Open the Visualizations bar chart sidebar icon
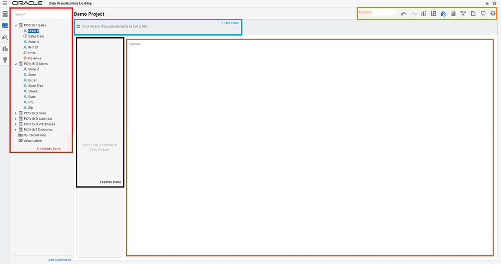Image resolution: width=501 pixels, height=264 pixels. (5, 49)
